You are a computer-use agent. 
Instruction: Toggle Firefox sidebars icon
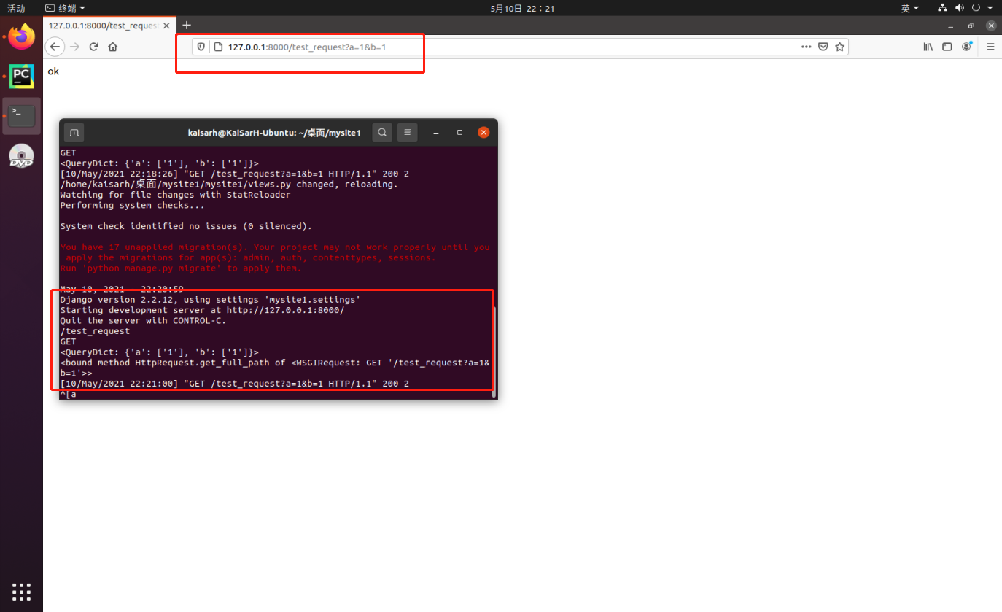coord(947,47)
